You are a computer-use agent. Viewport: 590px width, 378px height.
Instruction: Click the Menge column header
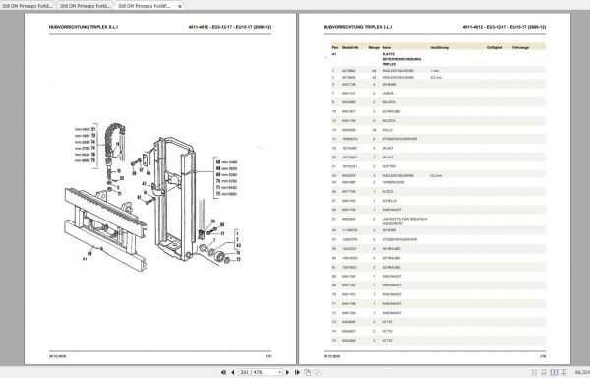click(374, 47)
